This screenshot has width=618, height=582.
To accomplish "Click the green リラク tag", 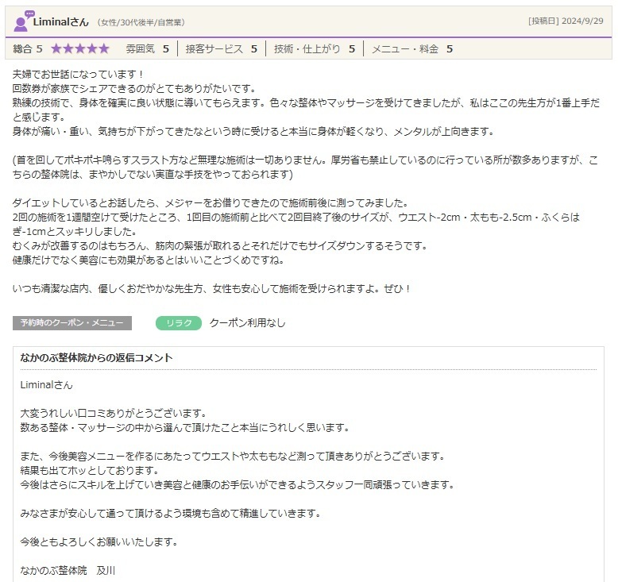I will (179, 323).
